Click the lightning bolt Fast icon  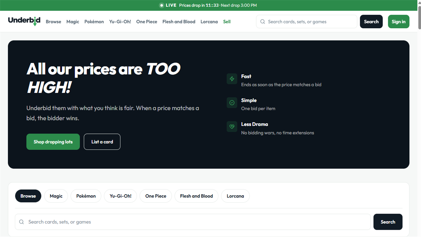[232, 79]
